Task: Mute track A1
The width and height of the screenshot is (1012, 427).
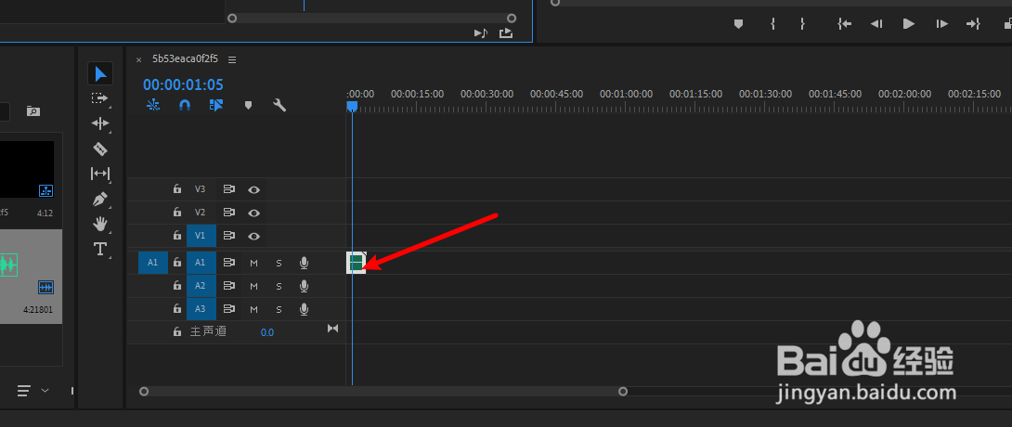Action: click(x=253, y=264)
